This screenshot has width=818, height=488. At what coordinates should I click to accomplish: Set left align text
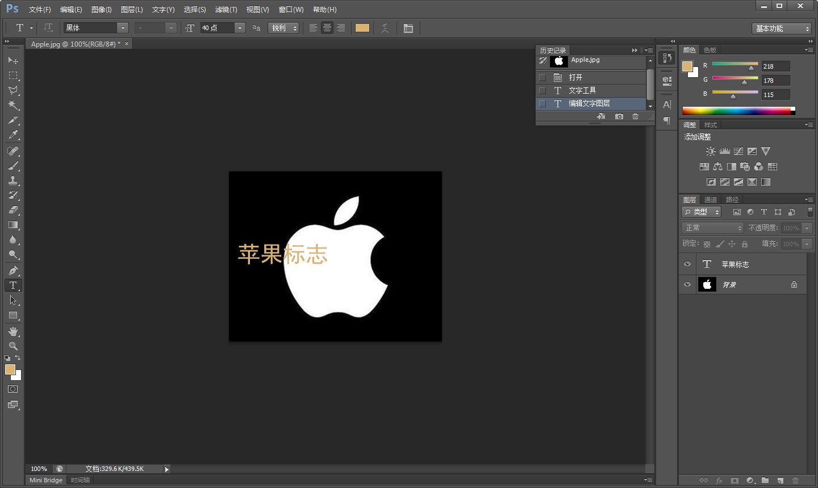313,28
